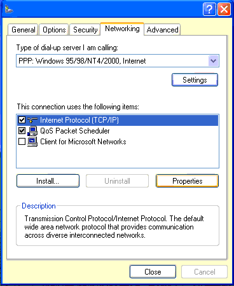Open the Advanced tab
This screenshot has width=234, height=286.
click(162, 30)
